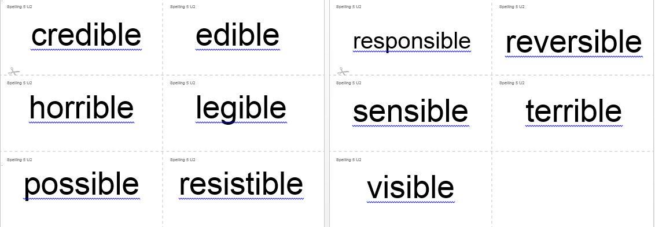Click the scissors icon on the left page
Viewport: 655px width, 227px height.
tap(14, 72)
